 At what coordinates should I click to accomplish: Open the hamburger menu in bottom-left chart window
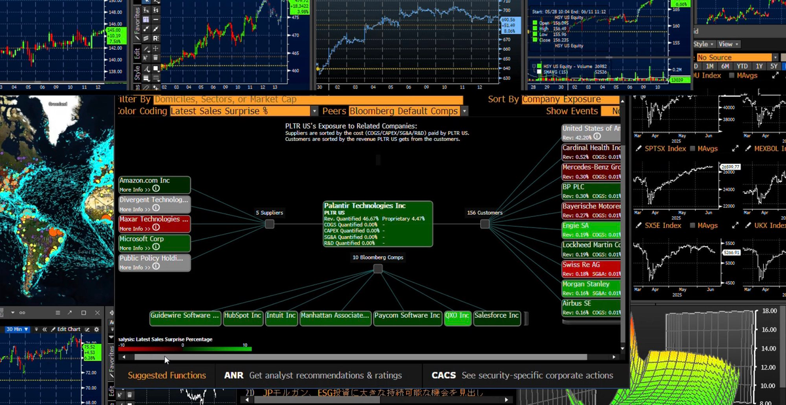coord(58,313)
